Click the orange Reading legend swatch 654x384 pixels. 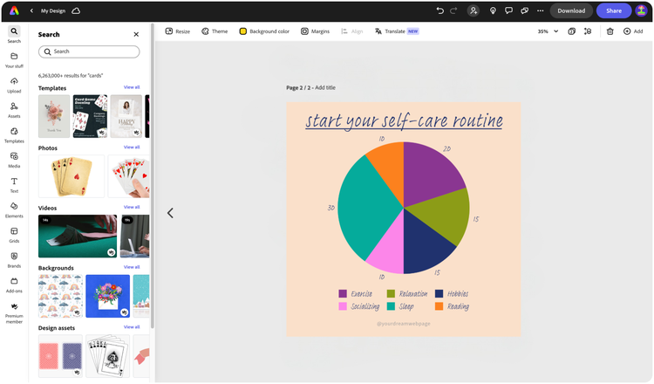[439, 306]
